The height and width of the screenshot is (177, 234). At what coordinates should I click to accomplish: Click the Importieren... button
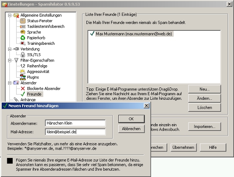205,127
